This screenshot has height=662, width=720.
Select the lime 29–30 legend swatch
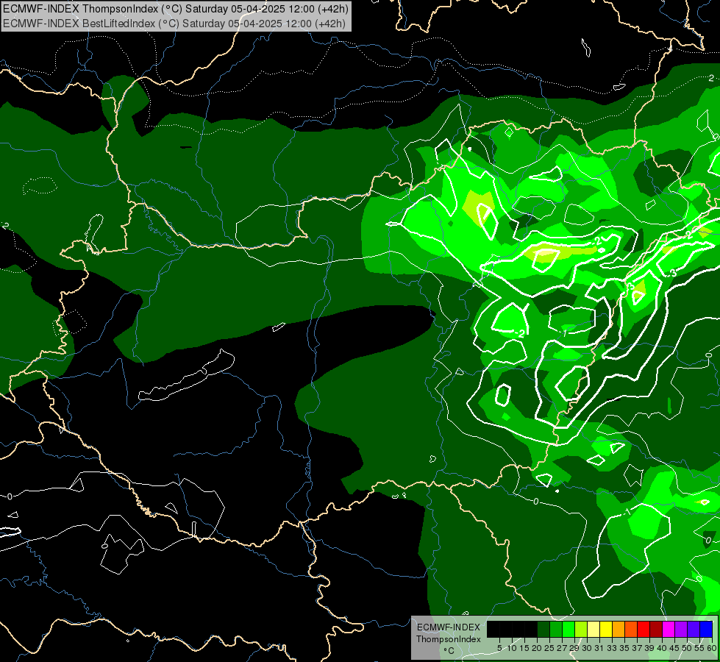(x=581, y=629)
